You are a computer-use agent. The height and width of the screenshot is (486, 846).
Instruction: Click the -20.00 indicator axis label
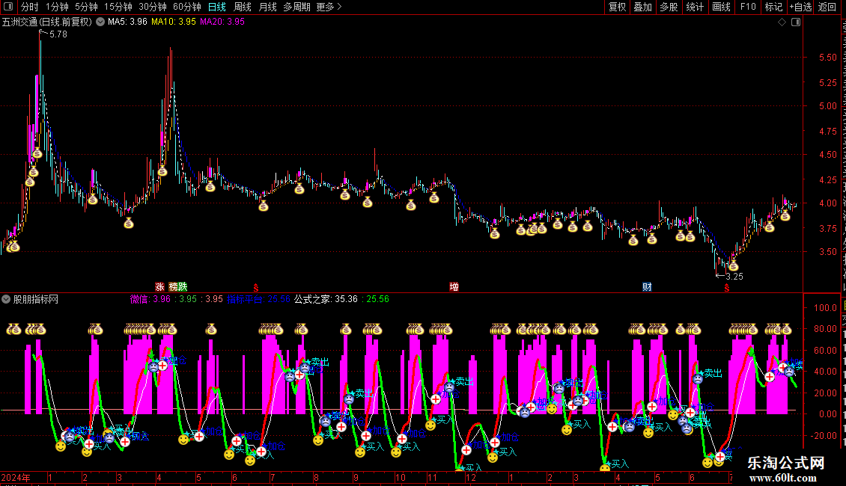click(824, 435)
